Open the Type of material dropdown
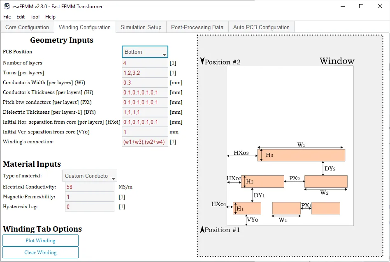The width and height of the screenshot is (390, 262). click(90, 176)
